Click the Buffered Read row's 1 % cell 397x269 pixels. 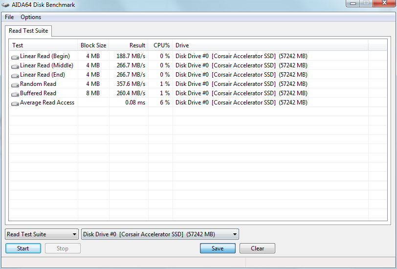pyautogui.click(x=165, y=93)
